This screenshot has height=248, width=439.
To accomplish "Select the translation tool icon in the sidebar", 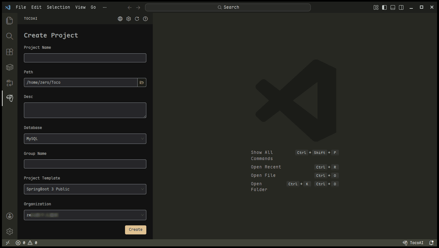I will pyautogui.click(x=9, y=83).
